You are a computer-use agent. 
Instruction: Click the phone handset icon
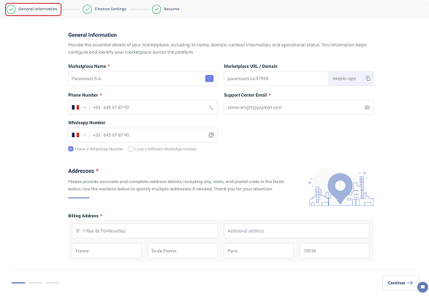point(211,107)
